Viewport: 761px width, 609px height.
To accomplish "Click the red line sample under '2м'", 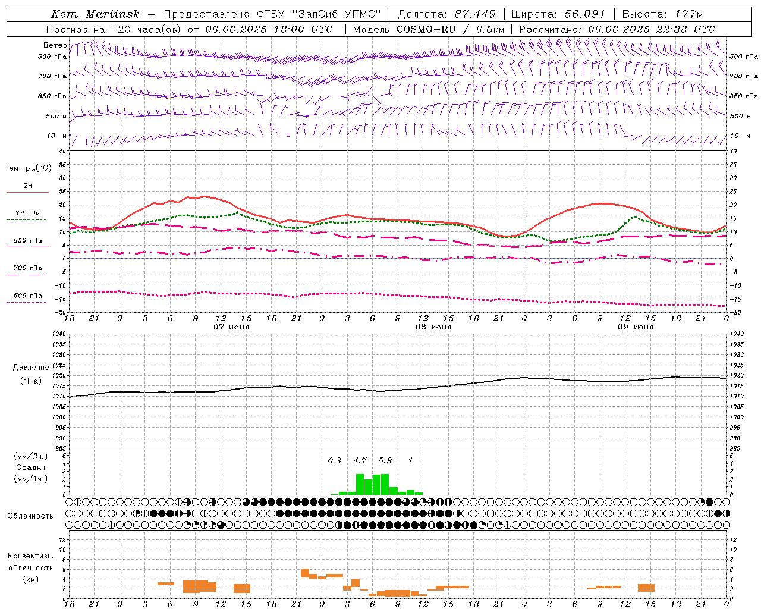I will click(27, 192).
